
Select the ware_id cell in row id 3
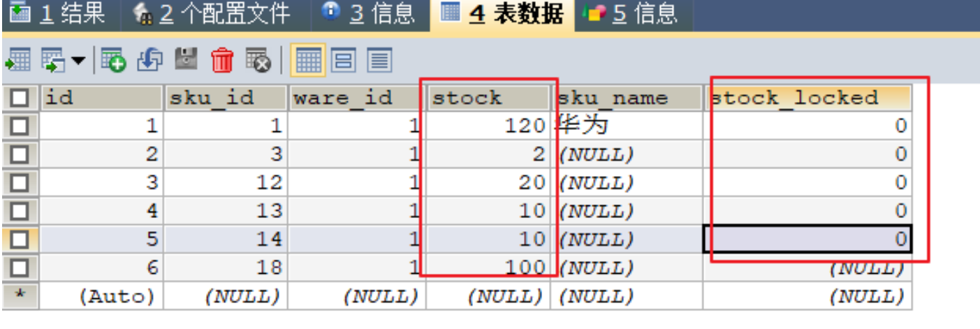coord(356,183)
